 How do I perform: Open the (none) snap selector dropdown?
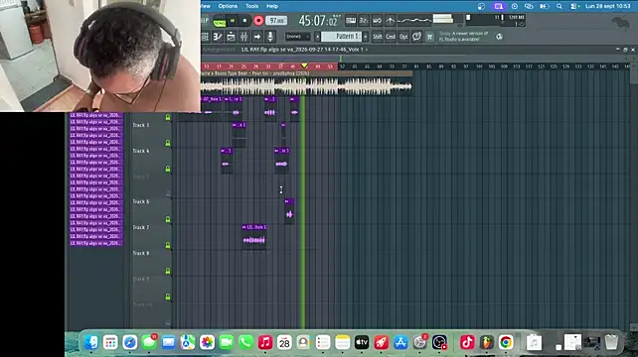[297, 37]
